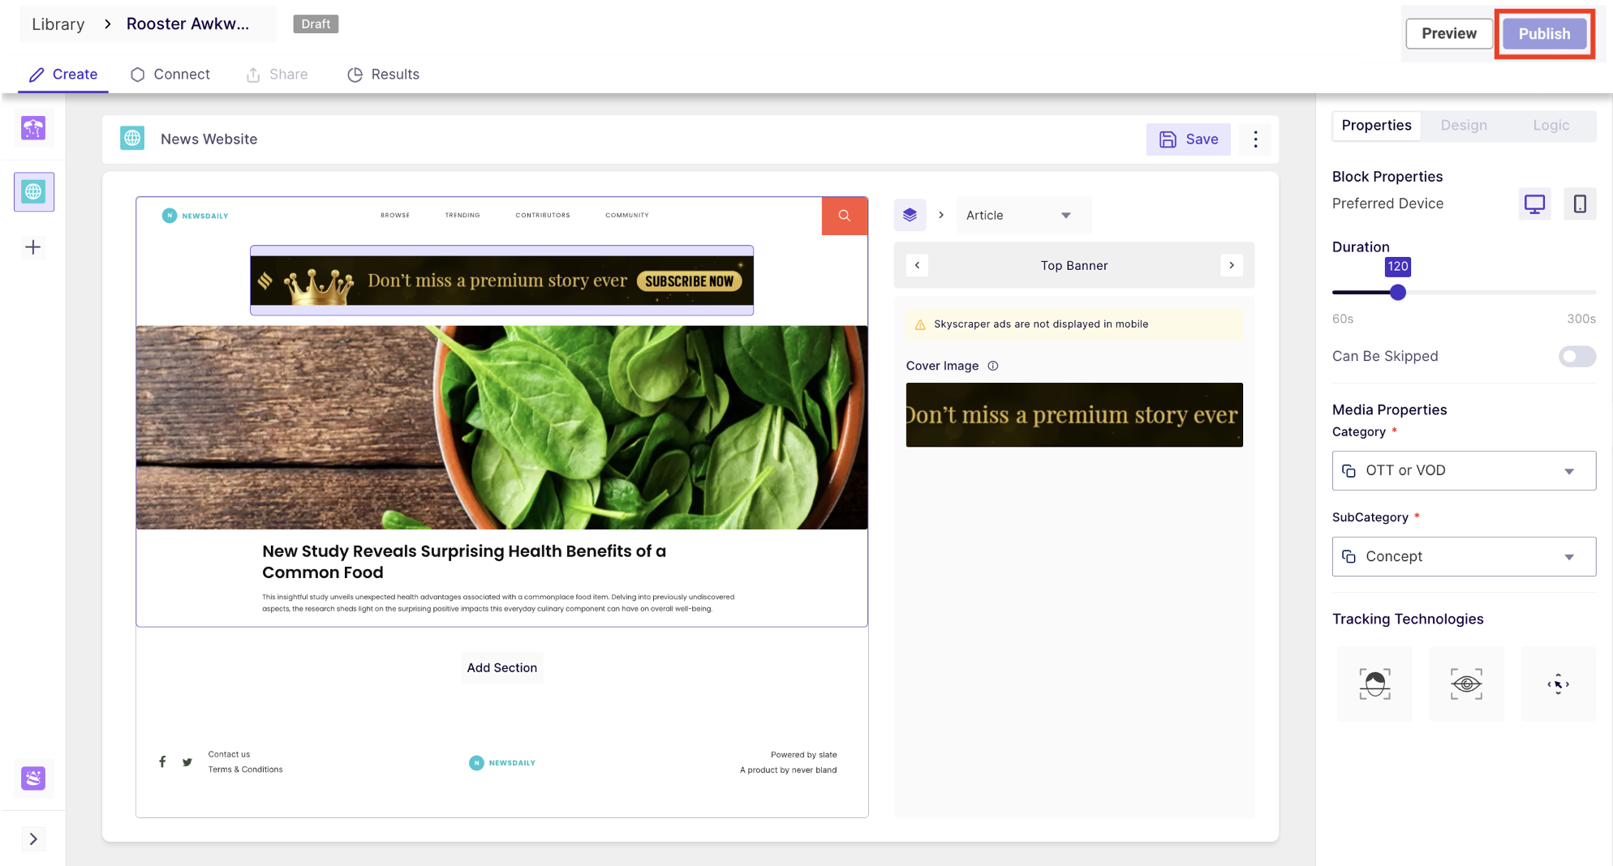Viewport: 1613px width, 866px height.
Task: Click the Facebook icon in preview footer
Action: [162, 761]
